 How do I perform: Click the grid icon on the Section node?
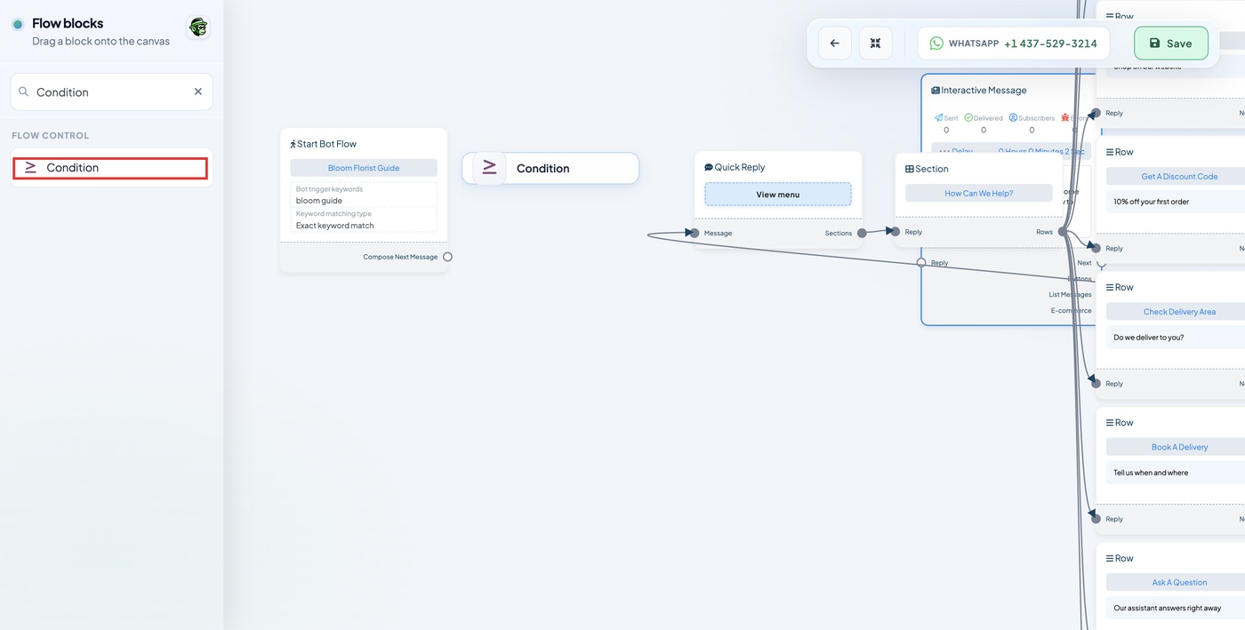pyautogui.click(x=910, y=169)
